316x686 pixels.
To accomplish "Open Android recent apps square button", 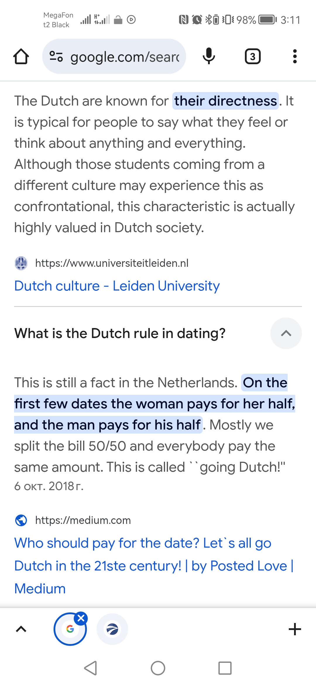I will point(225,668).
